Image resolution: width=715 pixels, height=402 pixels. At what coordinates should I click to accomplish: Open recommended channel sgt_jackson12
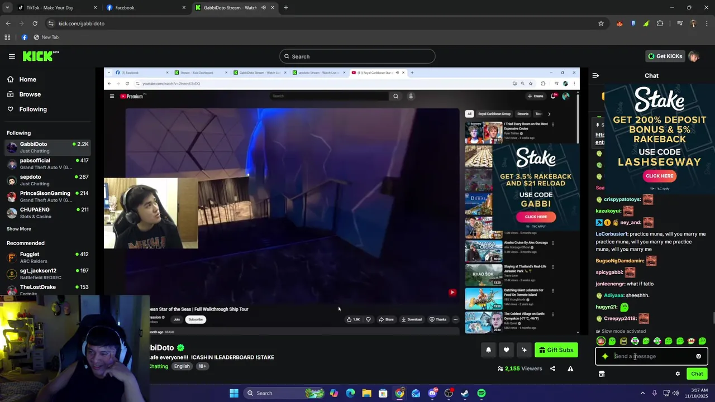[x=47, y=274]
